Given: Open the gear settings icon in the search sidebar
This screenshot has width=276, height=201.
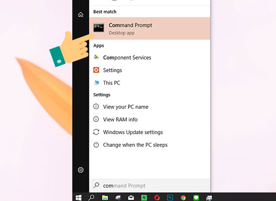Looking at the screenshot, I should pos(81,170).
